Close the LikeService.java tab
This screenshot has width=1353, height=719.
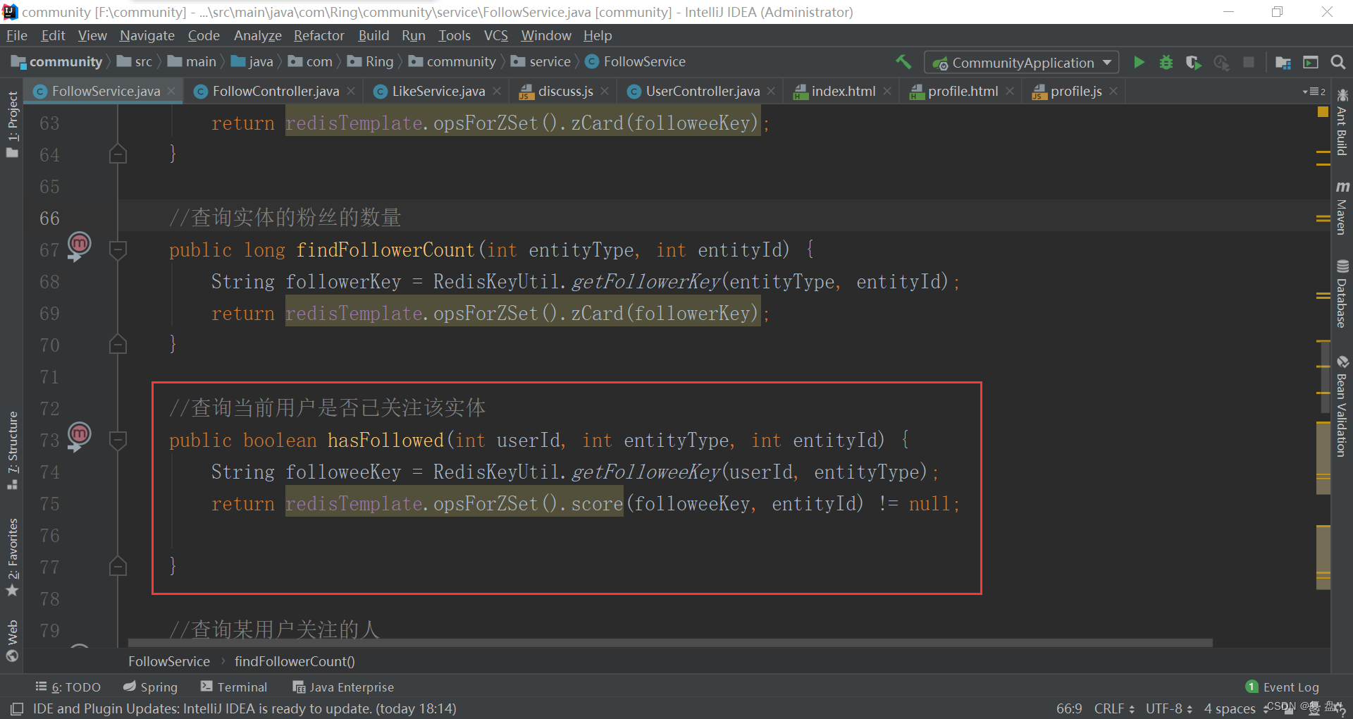pyautogui.click(x=497, y=91)
